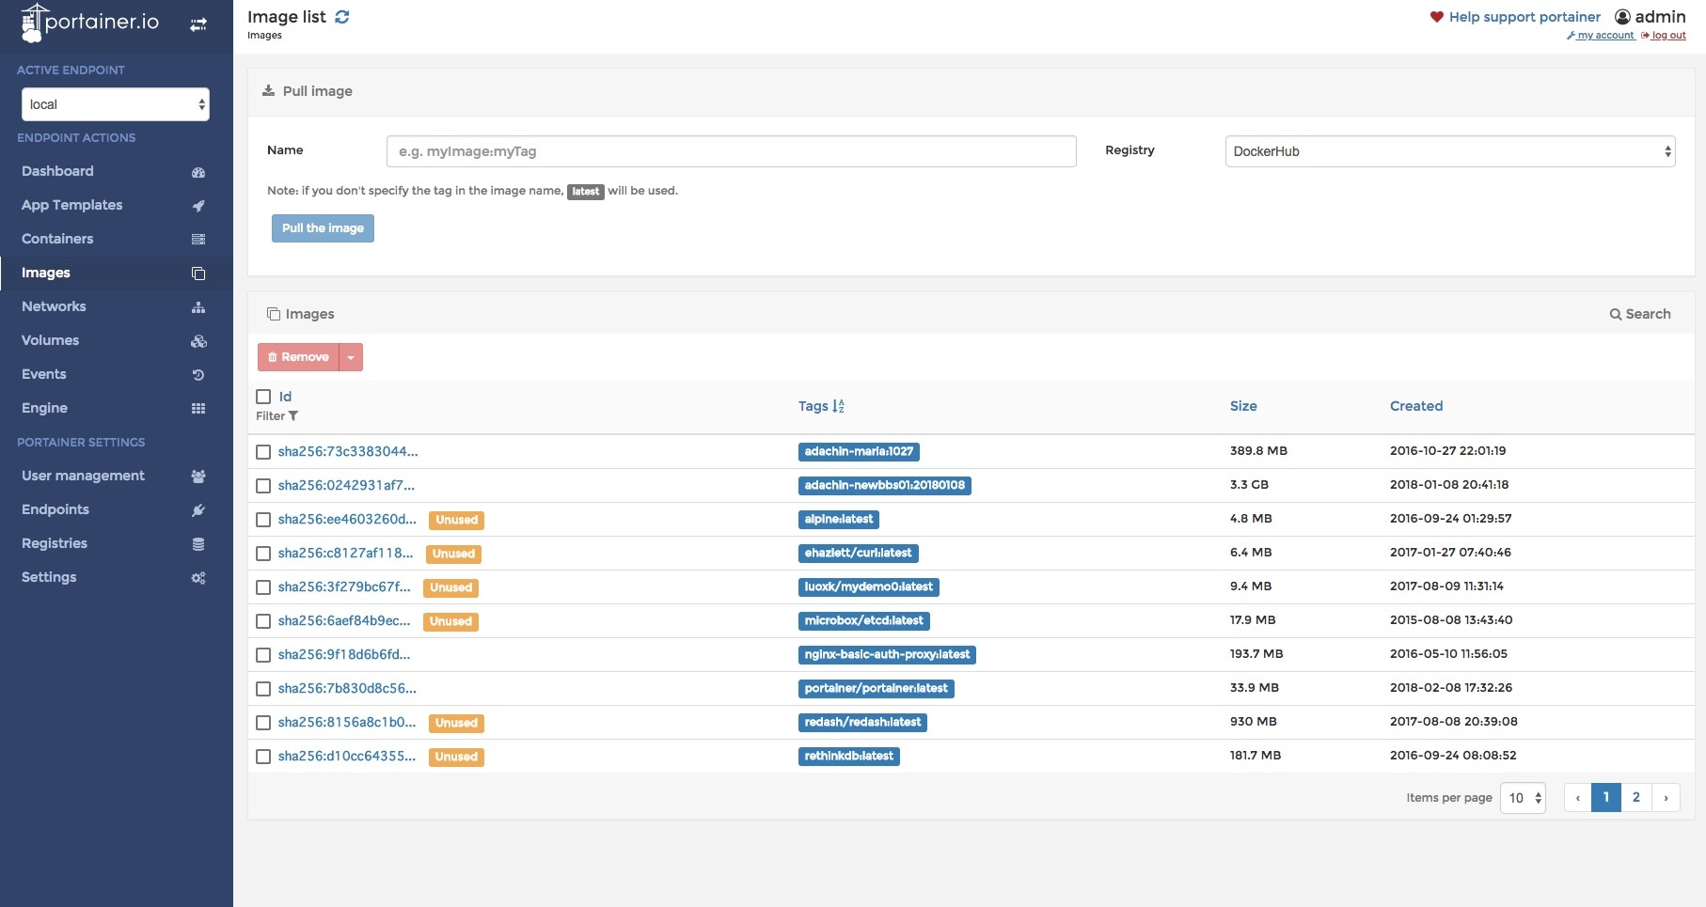Viewport: 1706px width, 907px height.
Task: Check the box for adachin-maria:1027 image
Action: point(263,452)
